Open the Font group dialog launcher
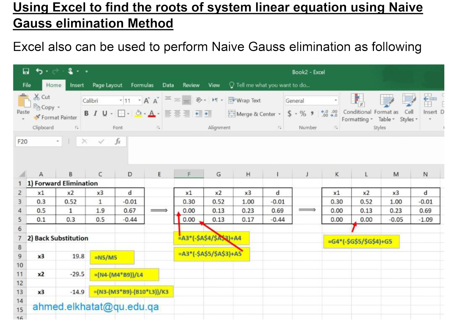This screenshot has height=328, width=476. (x=158, y=127)
